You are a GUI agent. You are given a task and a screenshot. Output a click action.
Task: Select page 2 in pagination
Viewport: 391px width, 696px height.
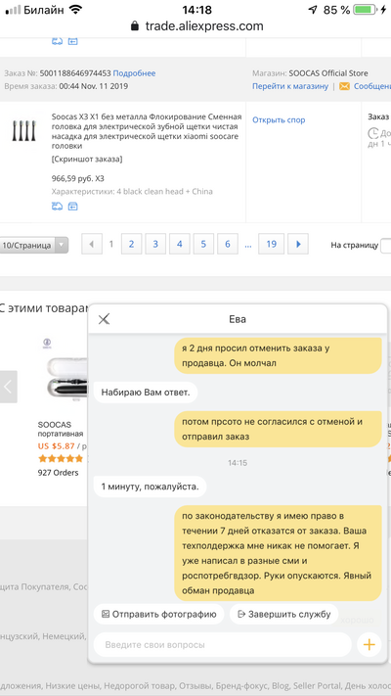131,244
